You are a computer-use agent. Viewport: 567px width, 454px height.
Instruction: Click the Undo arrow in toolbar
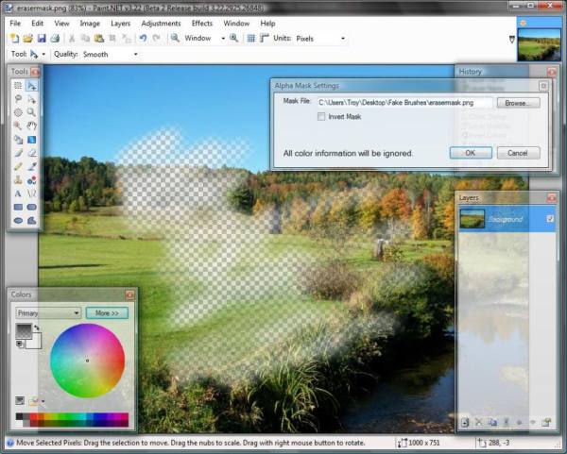coord(142,39)
